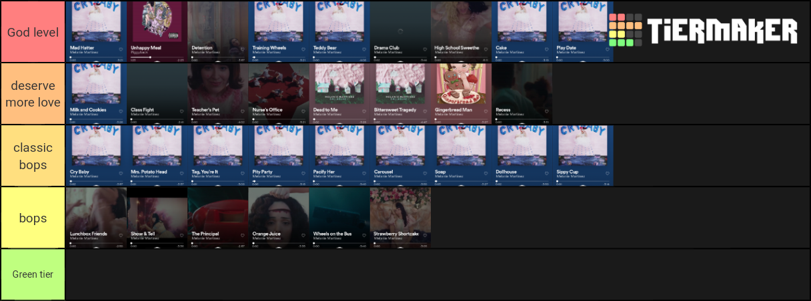
Task: Click 'Teddy Bear' title text
Action: click(325, 48)
